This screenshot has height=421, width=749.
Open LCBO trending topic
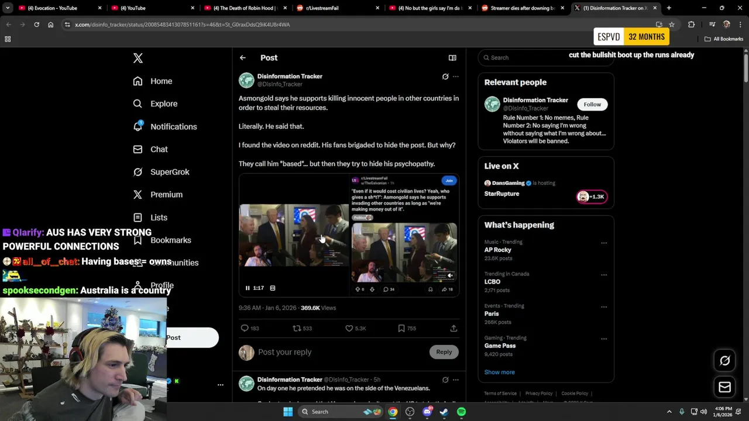492,282
